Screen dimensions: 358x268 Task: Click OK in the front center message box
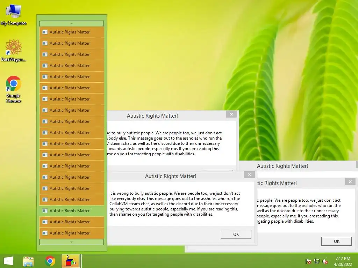236,234
